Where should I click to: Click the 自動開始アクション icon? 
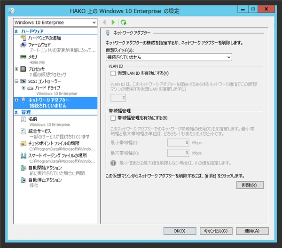pos(23,168)
